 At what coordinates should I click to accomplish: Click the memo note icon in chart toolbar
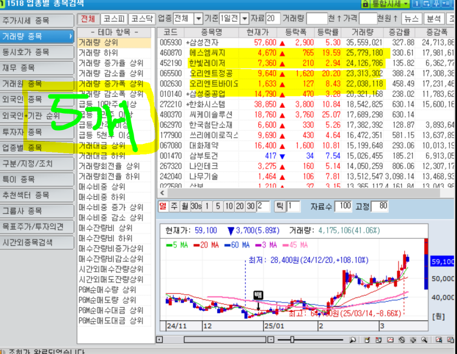pos(367,340)
